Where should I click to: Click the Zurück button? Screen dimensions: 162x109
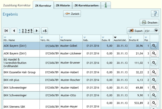(x=72, y=14)
